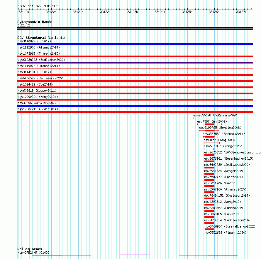Click the magenta HLA-DPB2 gene track line
This screenshot has height=259, width=261.
135,255
